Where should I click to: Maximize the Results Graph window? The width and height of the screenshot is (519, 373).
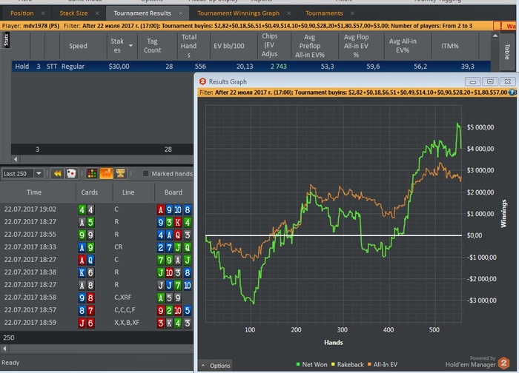(490, 81)
